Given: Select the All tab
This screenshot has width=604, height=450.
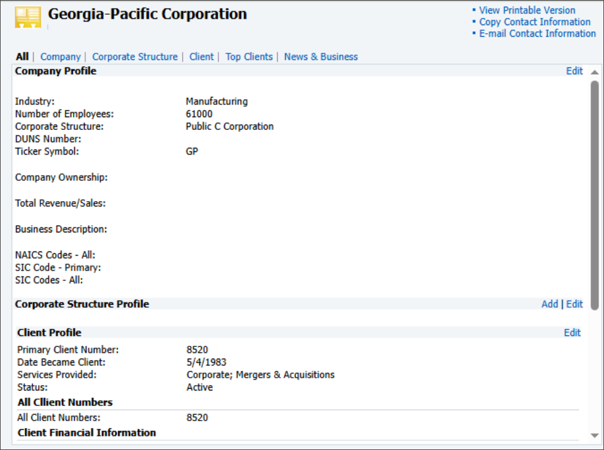Looking at the screenshot, I should 22,56.
